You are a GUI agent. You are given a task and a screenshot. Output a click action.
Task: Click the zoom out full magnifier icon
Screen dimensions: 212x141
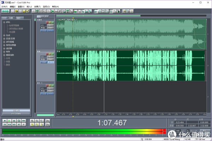[42, 121]
